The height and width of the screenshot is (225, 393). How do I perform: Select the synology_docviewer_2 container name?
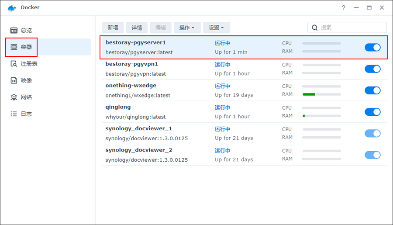coord(138,150)
